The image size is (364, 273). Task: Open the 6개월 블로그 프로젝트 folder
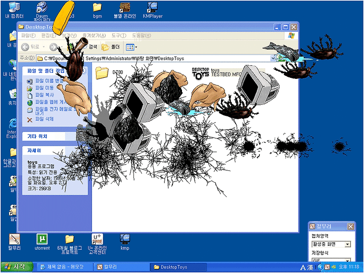click(x=69, y=244)
